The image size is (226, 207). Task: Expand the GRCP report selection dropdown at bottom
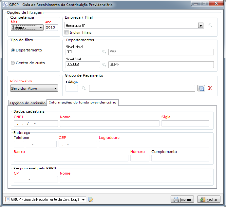[83, 200]
